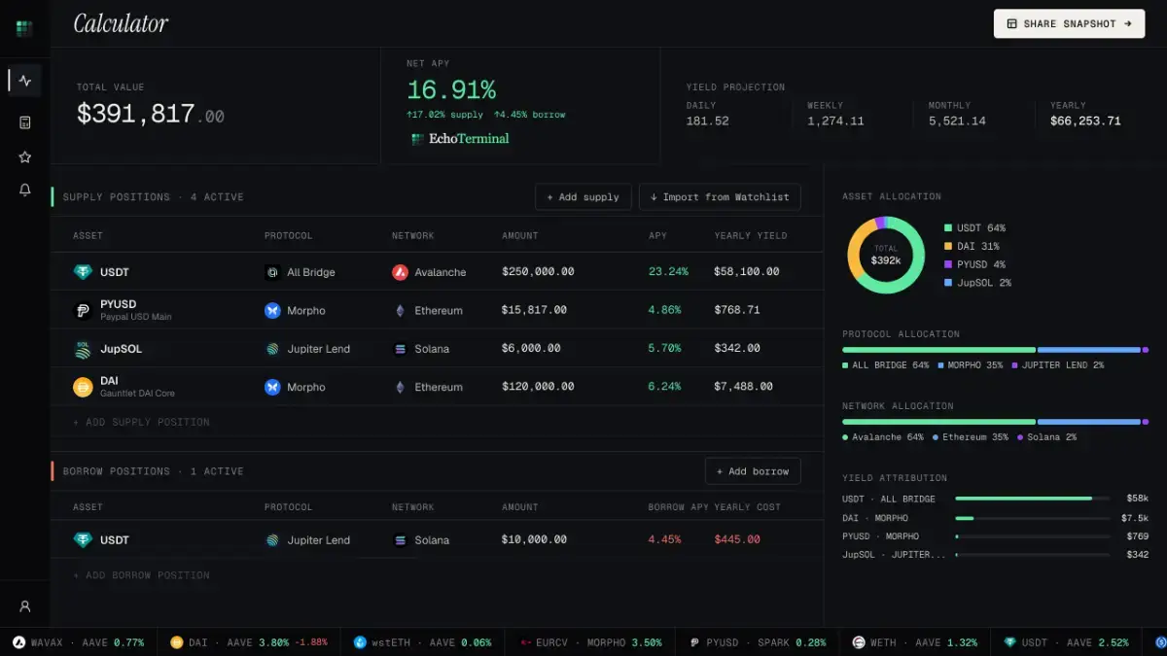This screenshot has width=1167, height=656.
Task: Open the user profile icon
Action: click(x=25, y=606)
